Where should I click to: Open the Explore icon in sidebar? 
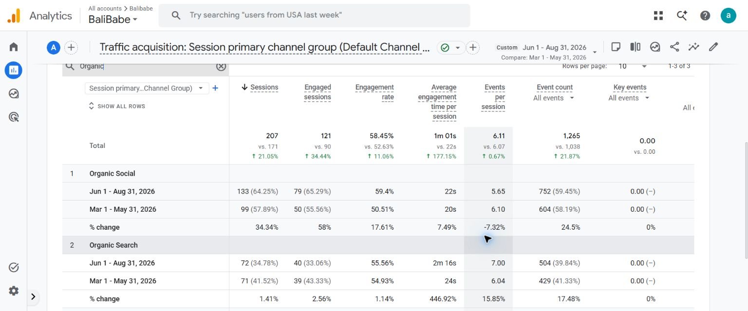[14, 93]
